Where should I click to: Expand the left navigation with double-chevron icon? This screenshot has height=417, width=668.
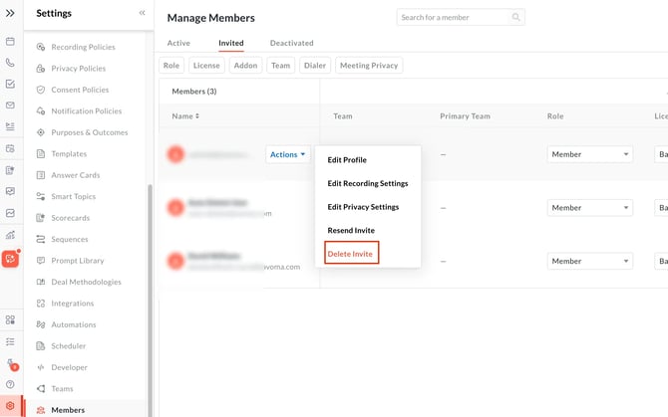click(x=10, y=13)
